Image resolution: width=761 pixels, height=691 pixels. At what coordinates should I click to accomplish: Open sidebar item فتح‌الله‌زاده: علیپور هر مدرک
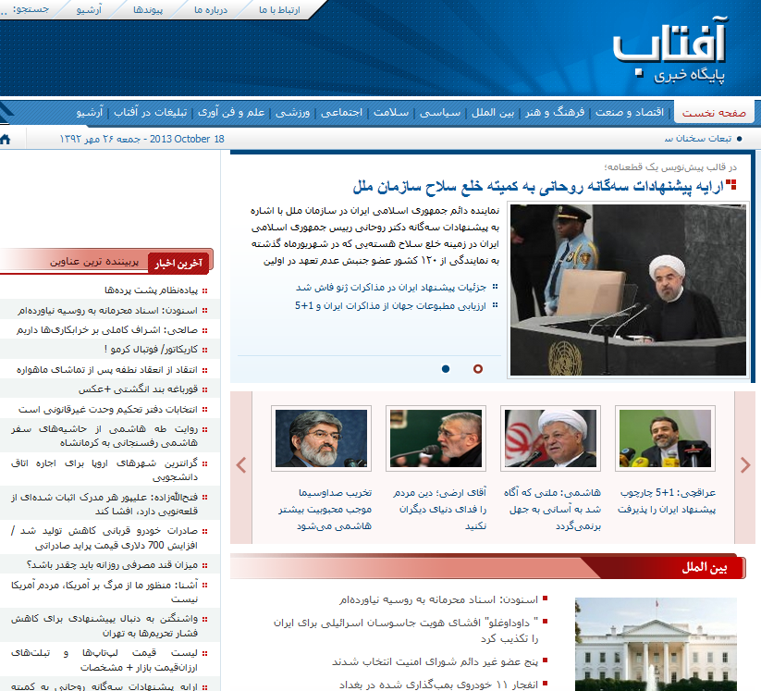point(104,504)
